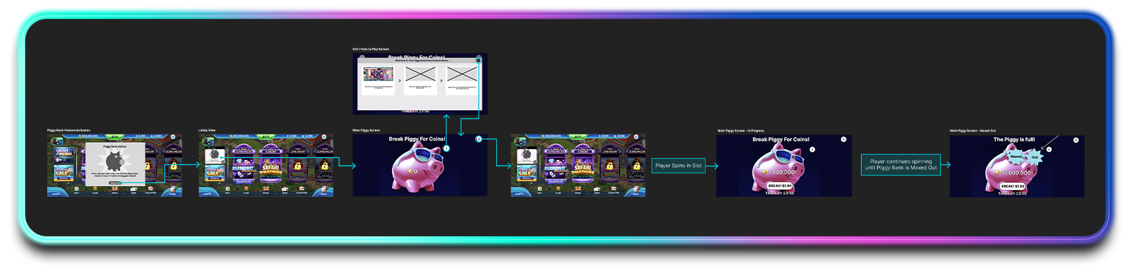This screenshot has height=271, width=1131.
Task: Click the Pearl Diving promo banner
Action: (63, 155)
